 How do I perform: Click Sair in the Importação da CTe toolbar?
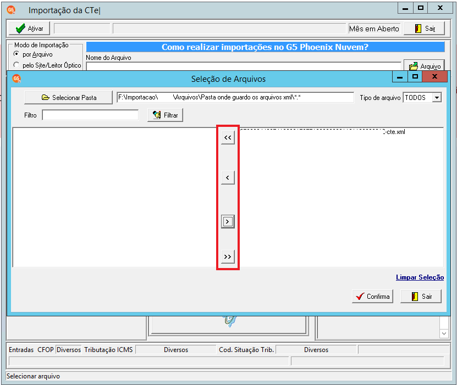pyautogui.click(x=424, y=29)
